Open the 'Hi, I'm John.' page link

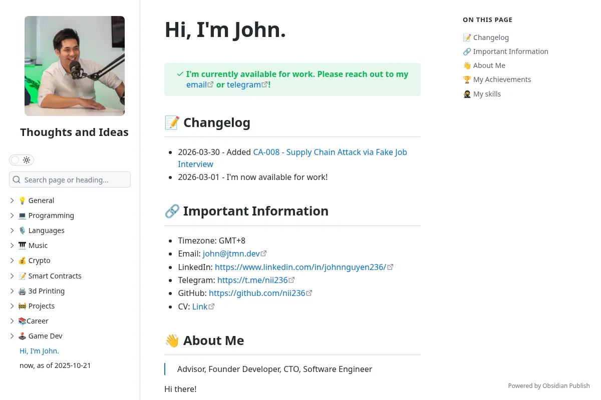tap(39, 351)
